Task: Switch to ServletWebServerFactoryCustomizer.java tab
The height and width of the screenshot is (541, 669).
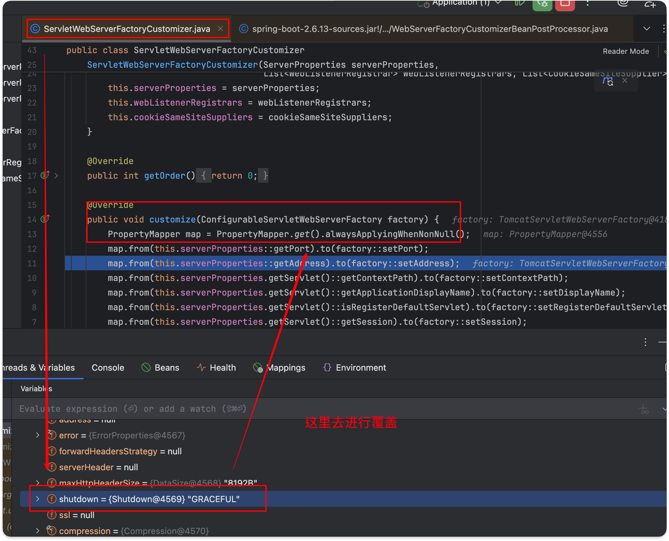Action: pyautogui.click(x=127, y=29)
